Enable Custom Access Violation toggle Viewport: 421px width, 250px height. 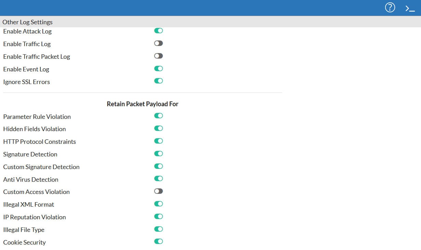tap(158, 191)
